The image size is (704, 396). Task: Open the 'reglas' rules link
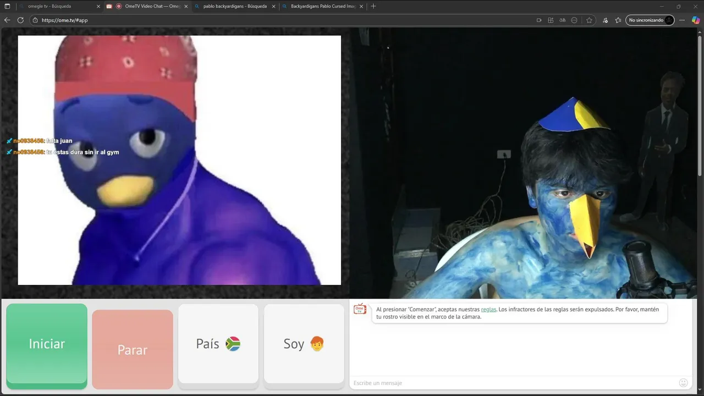tap(488, 309)
